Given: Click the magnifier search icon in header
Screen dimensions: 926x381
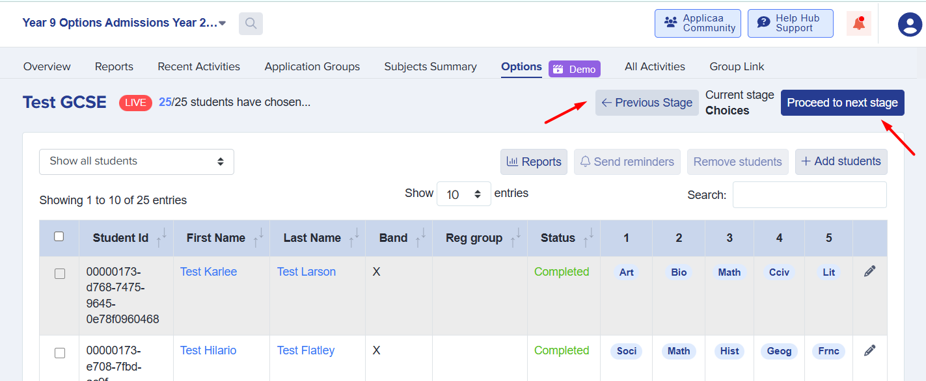Looking at the screenshot, I should (x=251, y=24).
